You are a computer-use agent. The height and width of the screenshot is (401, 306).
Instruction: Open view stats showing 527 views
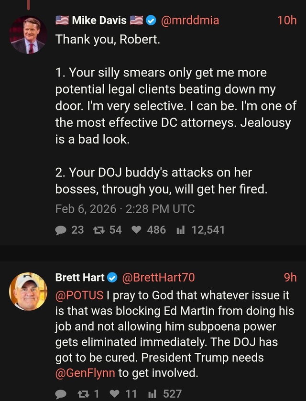(153, 394)
